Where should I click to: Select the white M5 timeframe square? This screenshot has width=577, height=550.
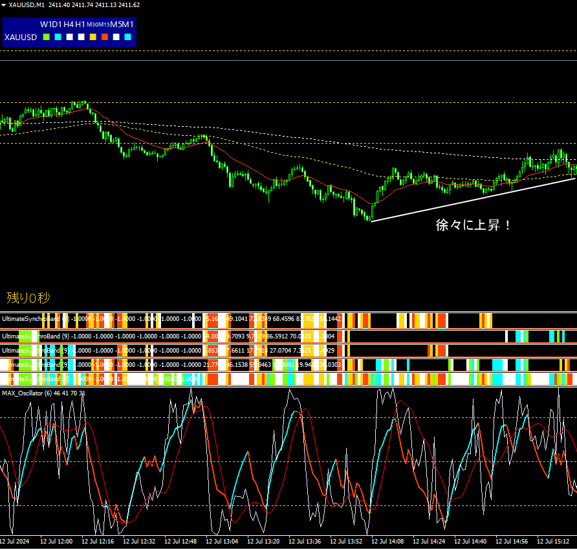(x=116, y=37)
